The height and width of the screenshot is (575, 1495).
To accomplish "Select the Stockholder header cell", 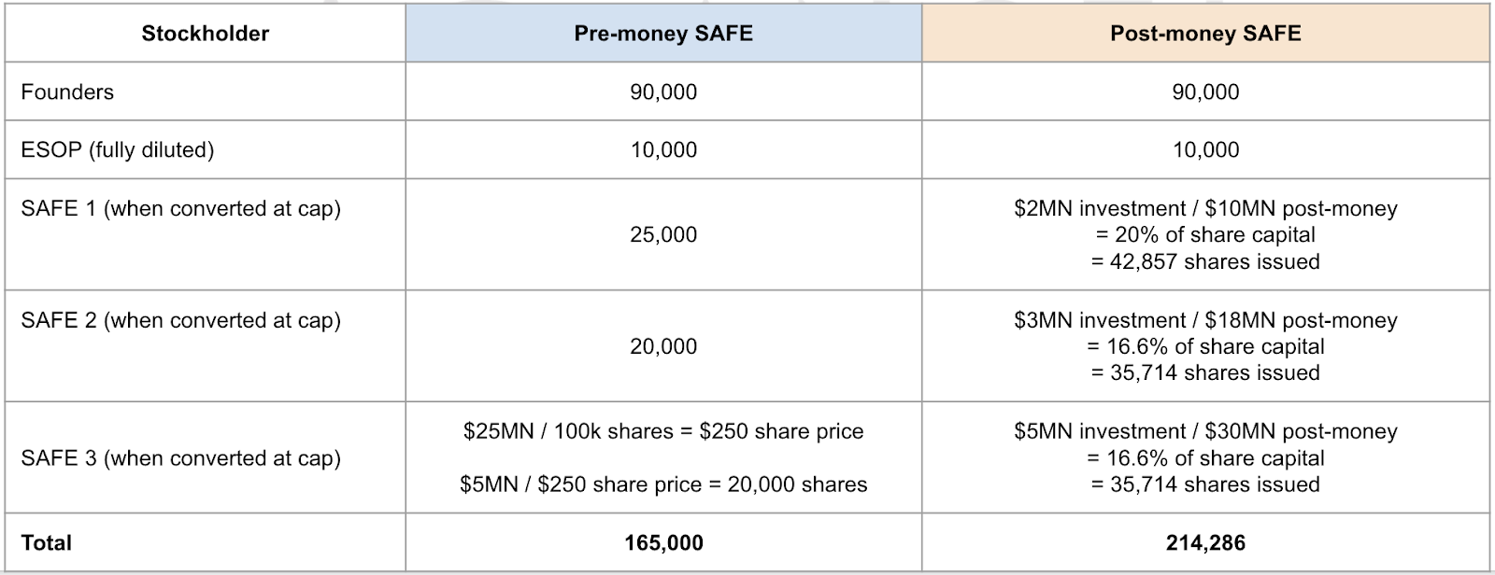I will tap(205, 34).
